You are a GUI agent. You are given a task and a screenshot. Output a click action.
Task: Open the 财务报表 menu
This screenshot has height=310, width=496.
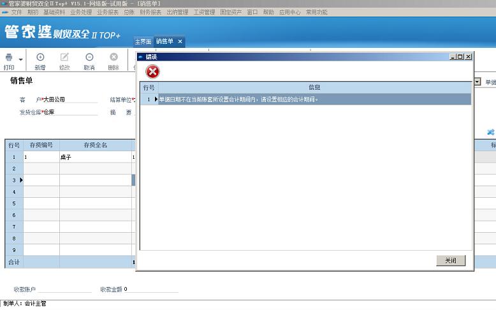pyautogui.click(x=150, y=12)
